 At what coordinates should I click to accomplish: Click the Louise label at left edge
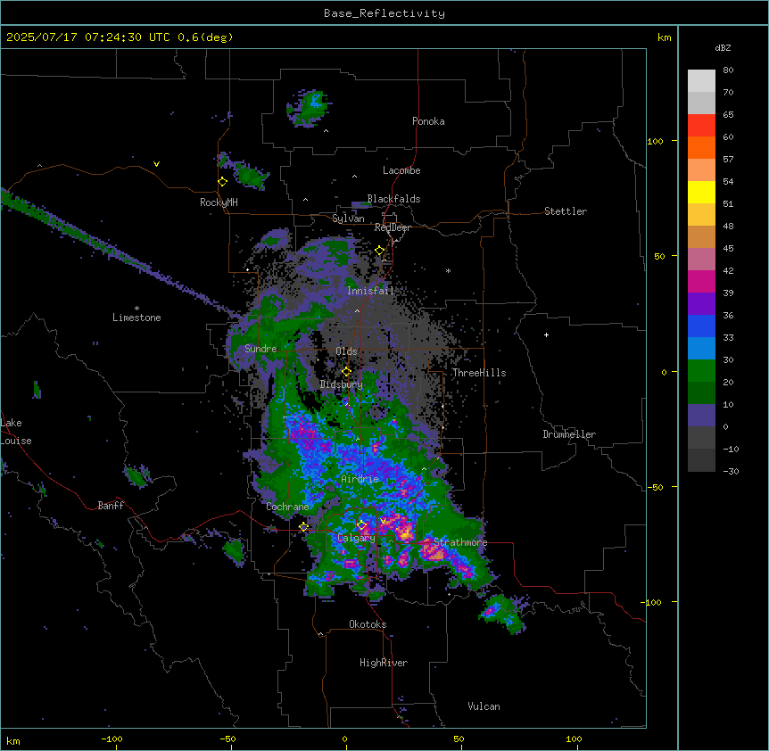16,441
